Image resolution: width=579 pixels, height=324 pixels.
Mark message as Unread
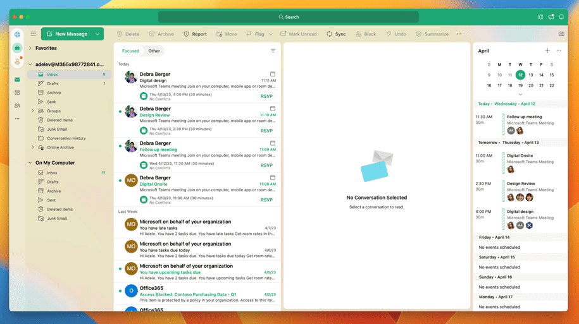(299, 34)
